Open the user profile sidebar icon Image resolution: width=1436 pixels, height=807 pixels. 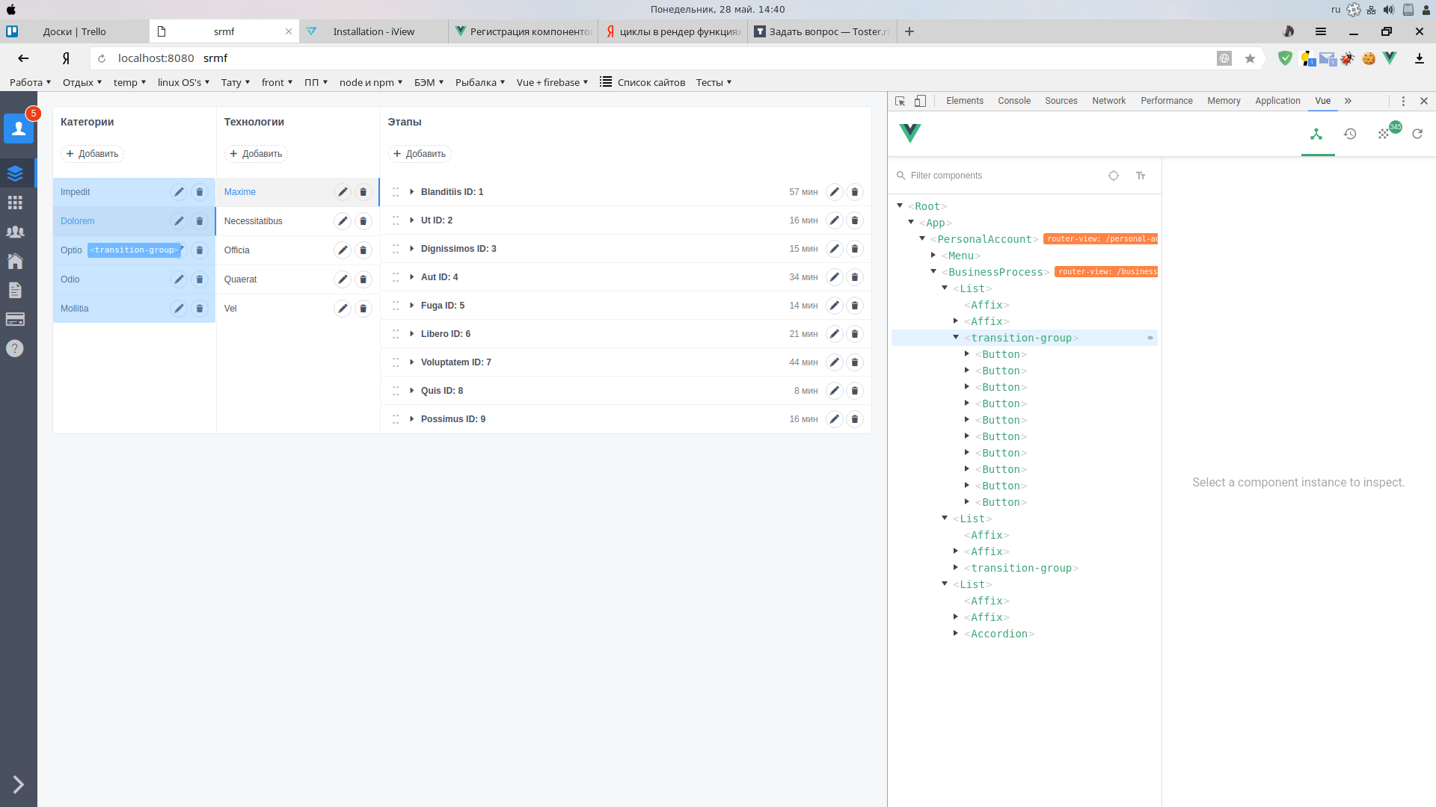(x=19, y=129)
